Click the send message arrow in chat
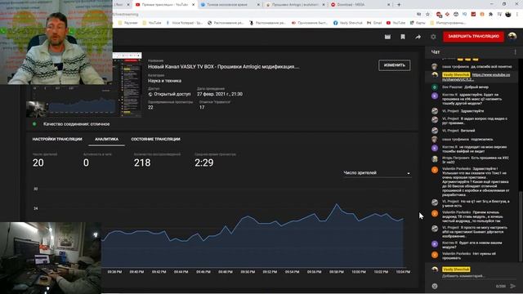Screen dimensions: 523x294 tap(512, 286)
